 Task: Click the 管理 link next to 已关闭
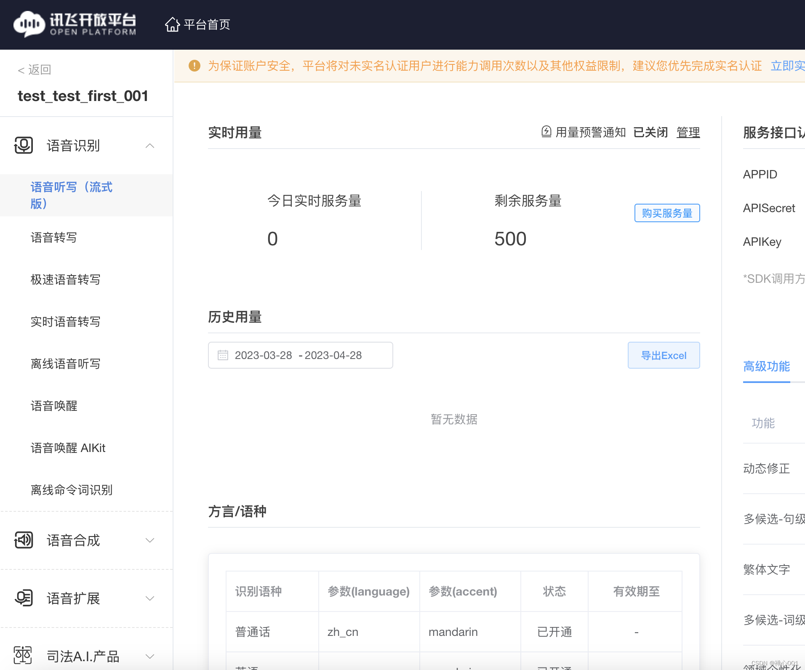click(x=688, y=132)
